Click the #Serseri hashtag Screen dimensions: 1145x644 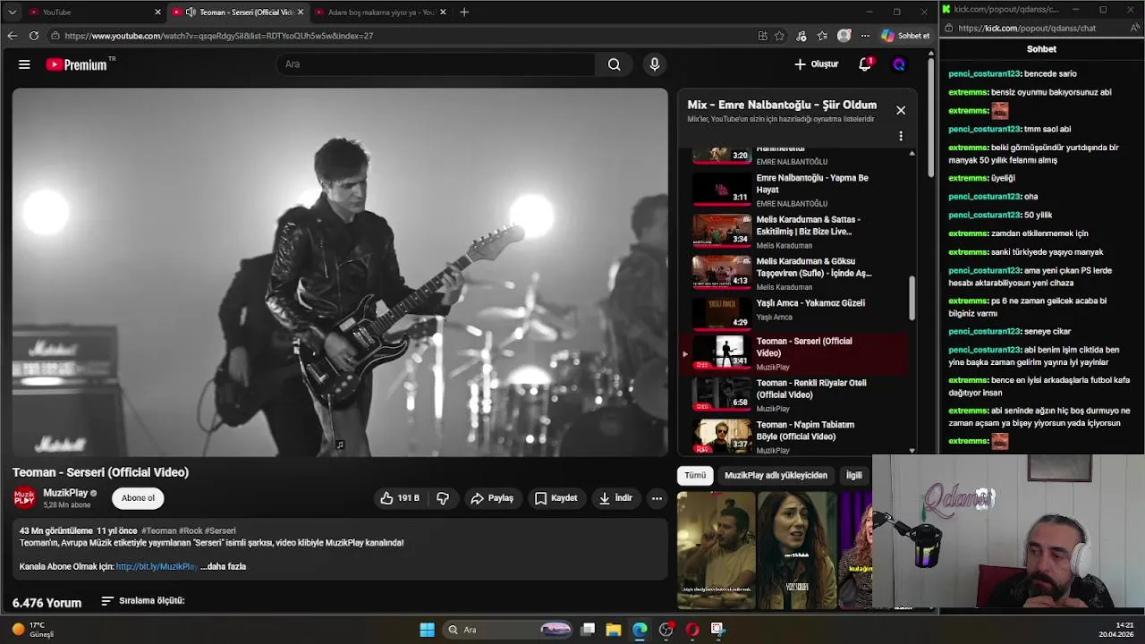click(220, 530)
